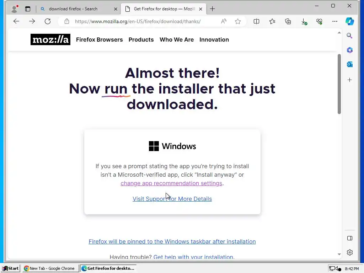Close the Get Firefox for desktop tab

pos(200,9)
